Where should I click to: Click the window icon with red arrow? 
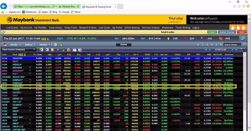tap(80, 50)
